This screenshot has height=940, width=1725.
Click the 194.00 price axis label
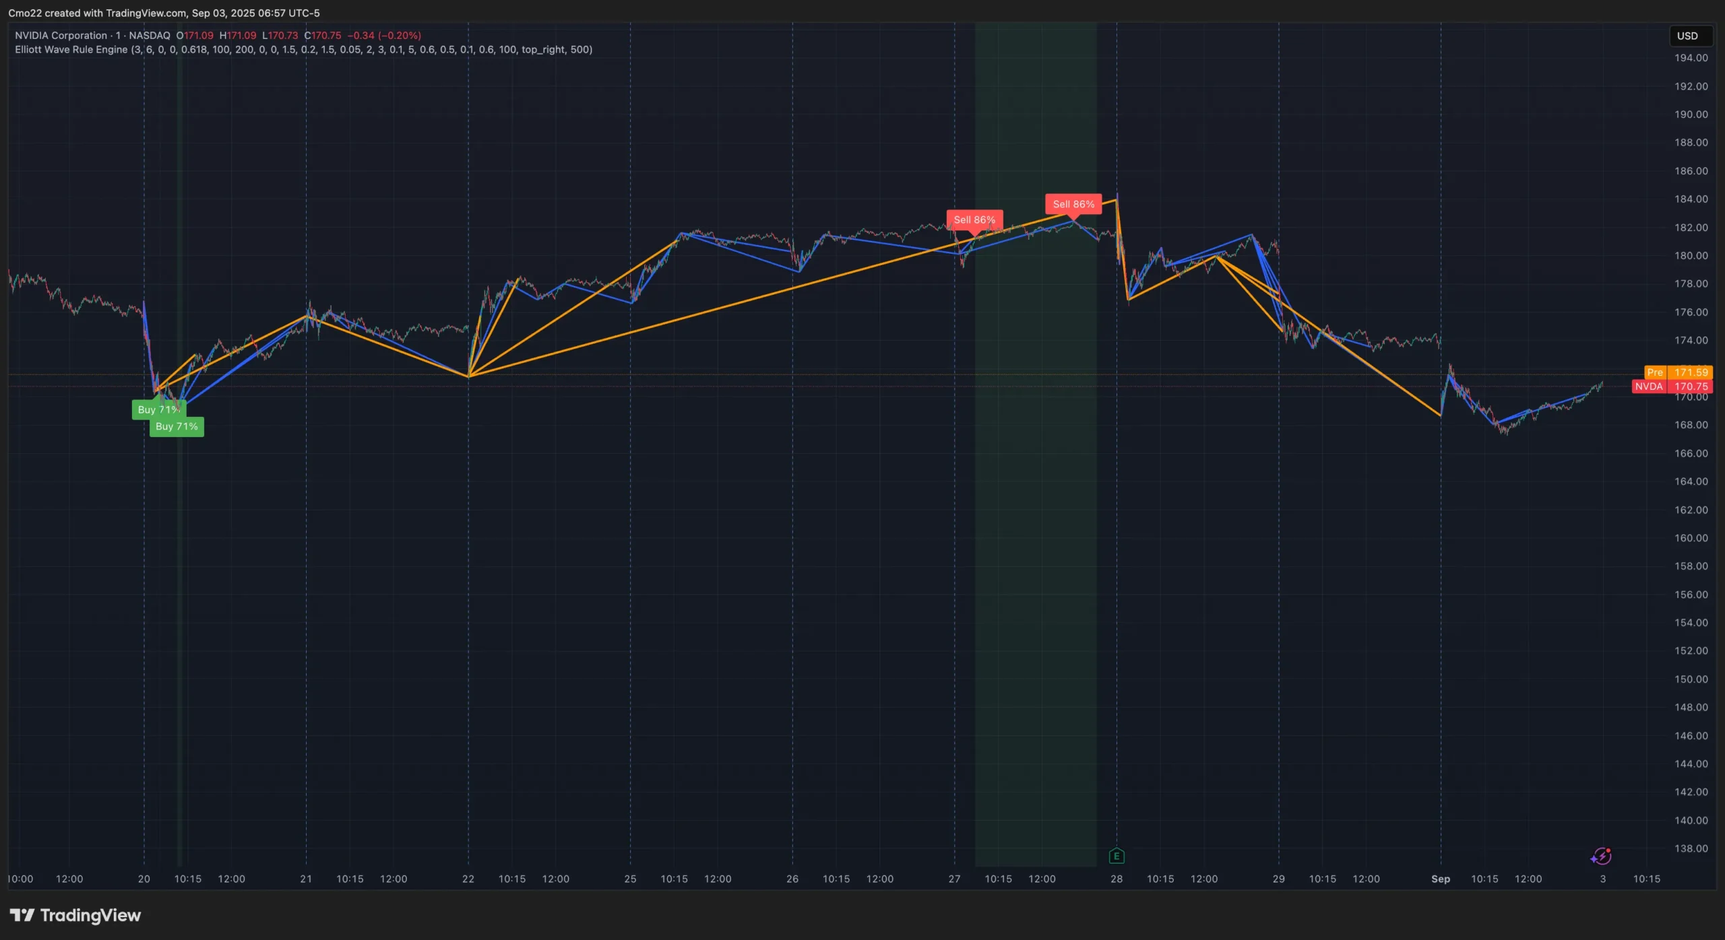(1691, 58)
